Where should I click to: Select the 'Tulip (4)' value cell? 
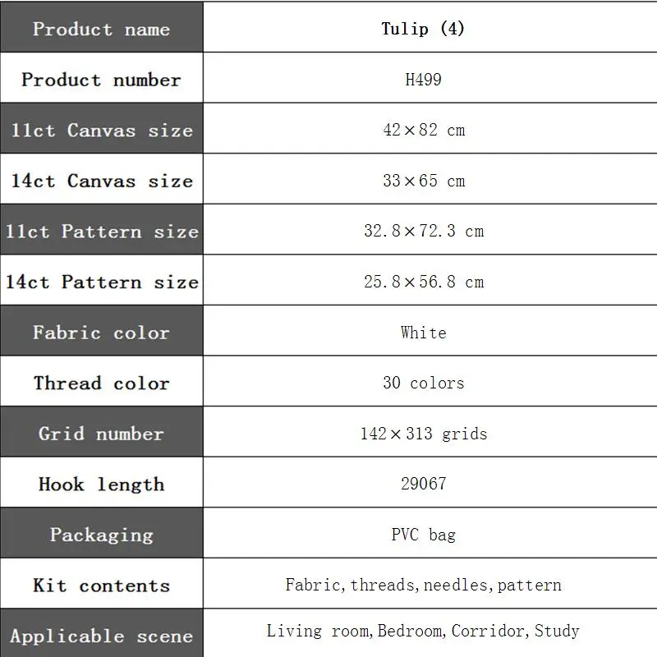pos(430,28)
